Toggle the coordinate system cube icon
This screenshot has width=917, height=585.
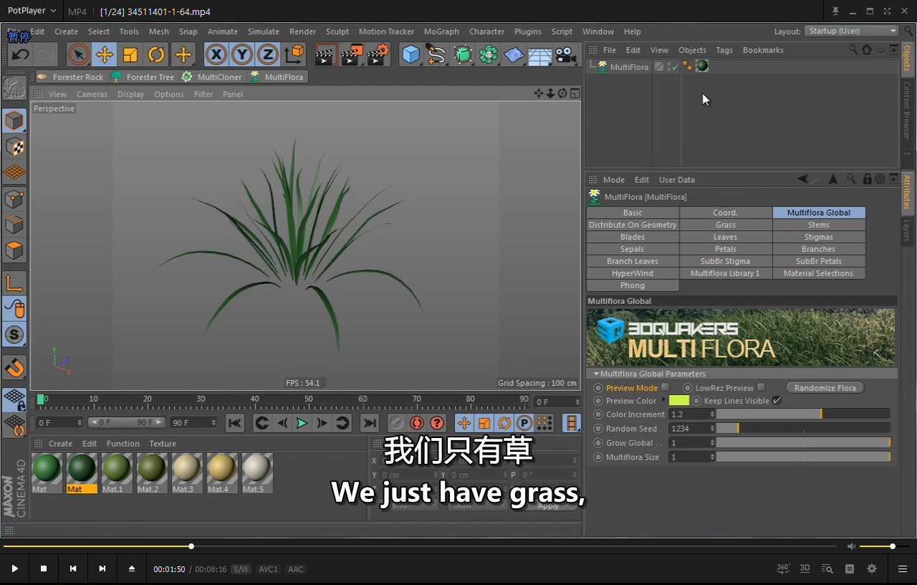tap(294, 54)
